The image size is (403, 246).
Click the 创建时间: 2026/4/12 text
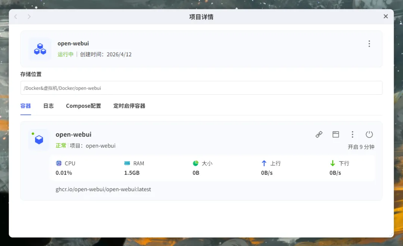coord(106,54)
